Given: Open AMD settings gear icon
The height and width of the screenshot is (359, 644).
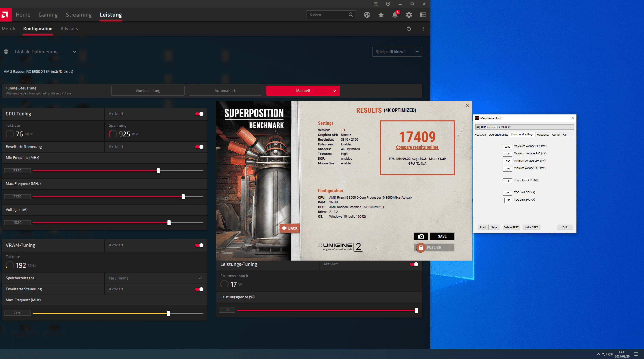Looking at the screenshot, I should click(409, 15).
